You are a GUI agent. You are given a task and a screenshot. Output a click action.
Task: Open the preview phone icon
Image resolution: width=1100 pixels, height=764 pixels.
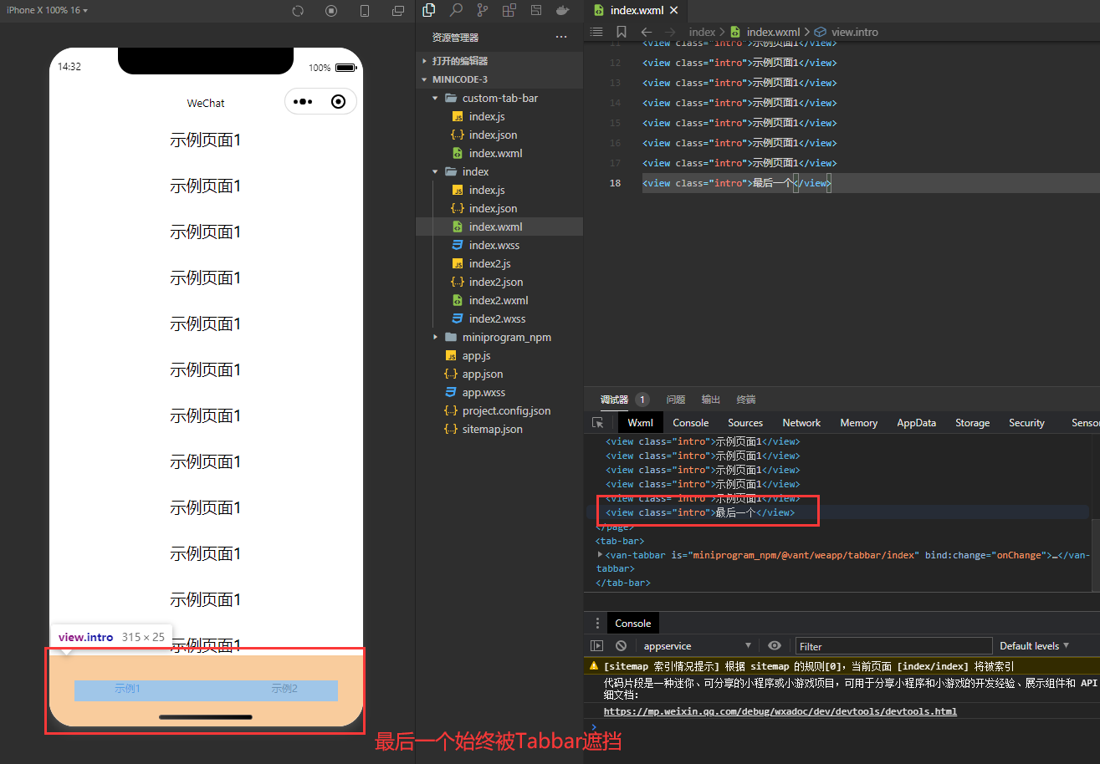coord(365,10)
